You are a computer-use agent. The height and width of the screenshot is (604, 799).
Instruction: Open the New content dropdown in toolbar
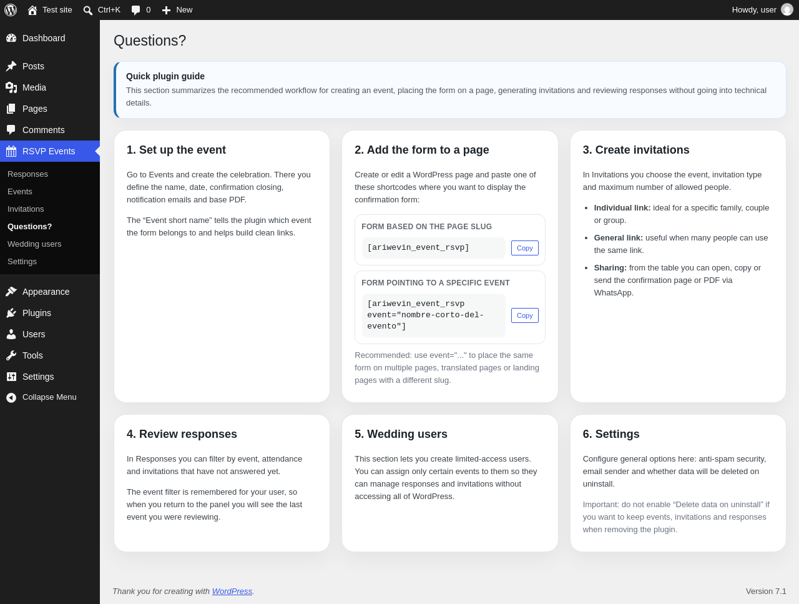click(x=177, y=10)
